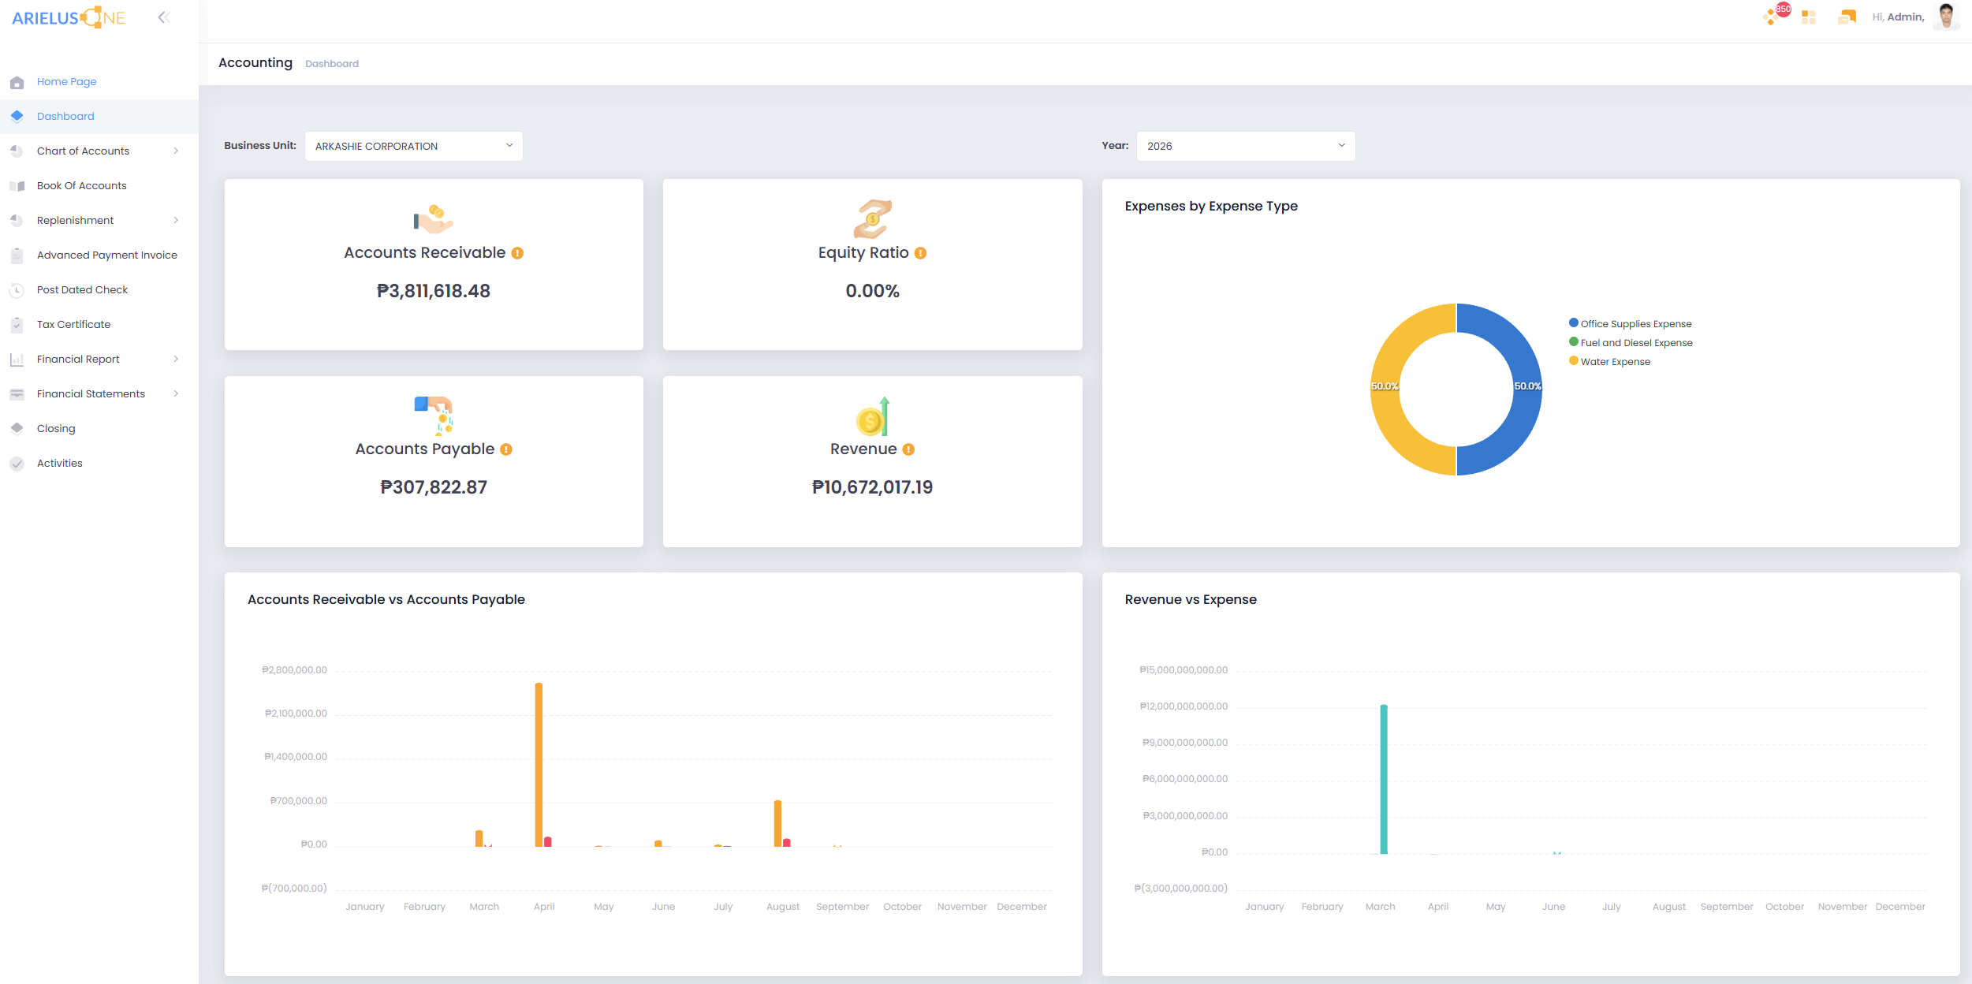Click the Advanced Payment Invoice clipboard icon

pyautogui.click(x=17, y=255)
